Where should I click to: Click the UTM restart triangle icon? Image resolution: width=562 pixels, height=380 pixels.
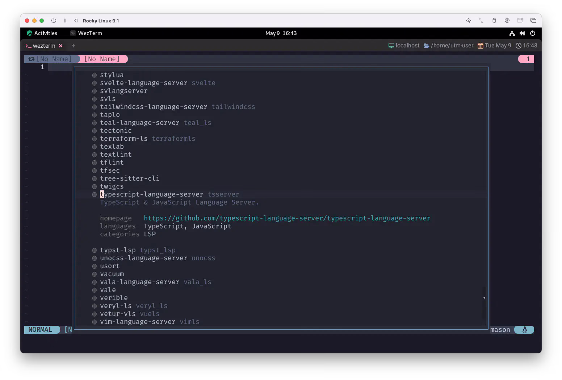(75, 21)
